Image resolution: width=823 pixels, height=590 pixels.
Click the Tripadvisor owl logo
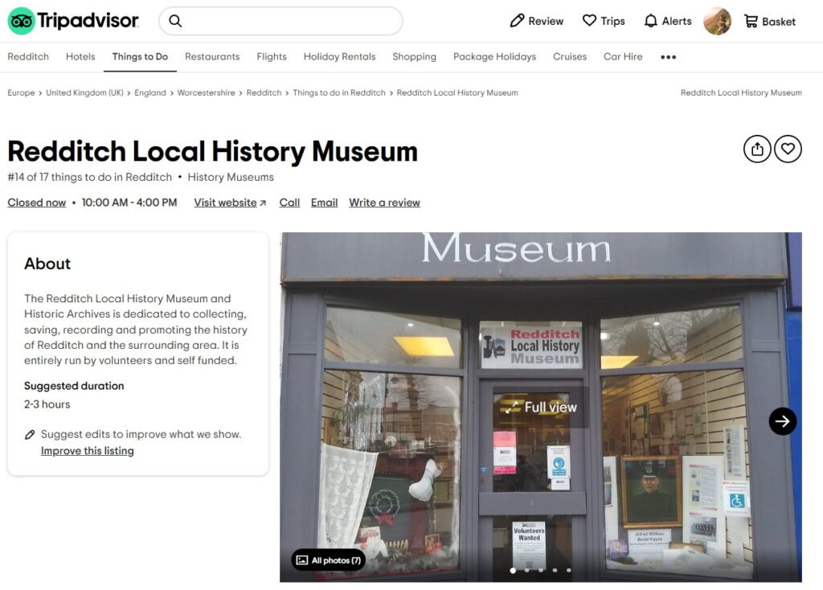[22, 21]
